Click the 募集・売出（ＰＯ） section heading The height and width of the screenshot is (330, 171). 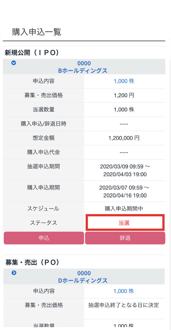coord(32,262)
